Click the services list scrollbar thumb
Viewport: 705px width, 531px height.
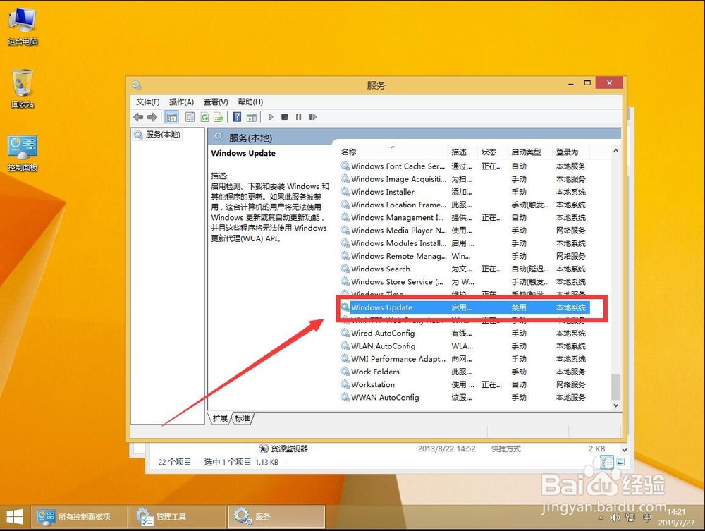pos(616,386)
